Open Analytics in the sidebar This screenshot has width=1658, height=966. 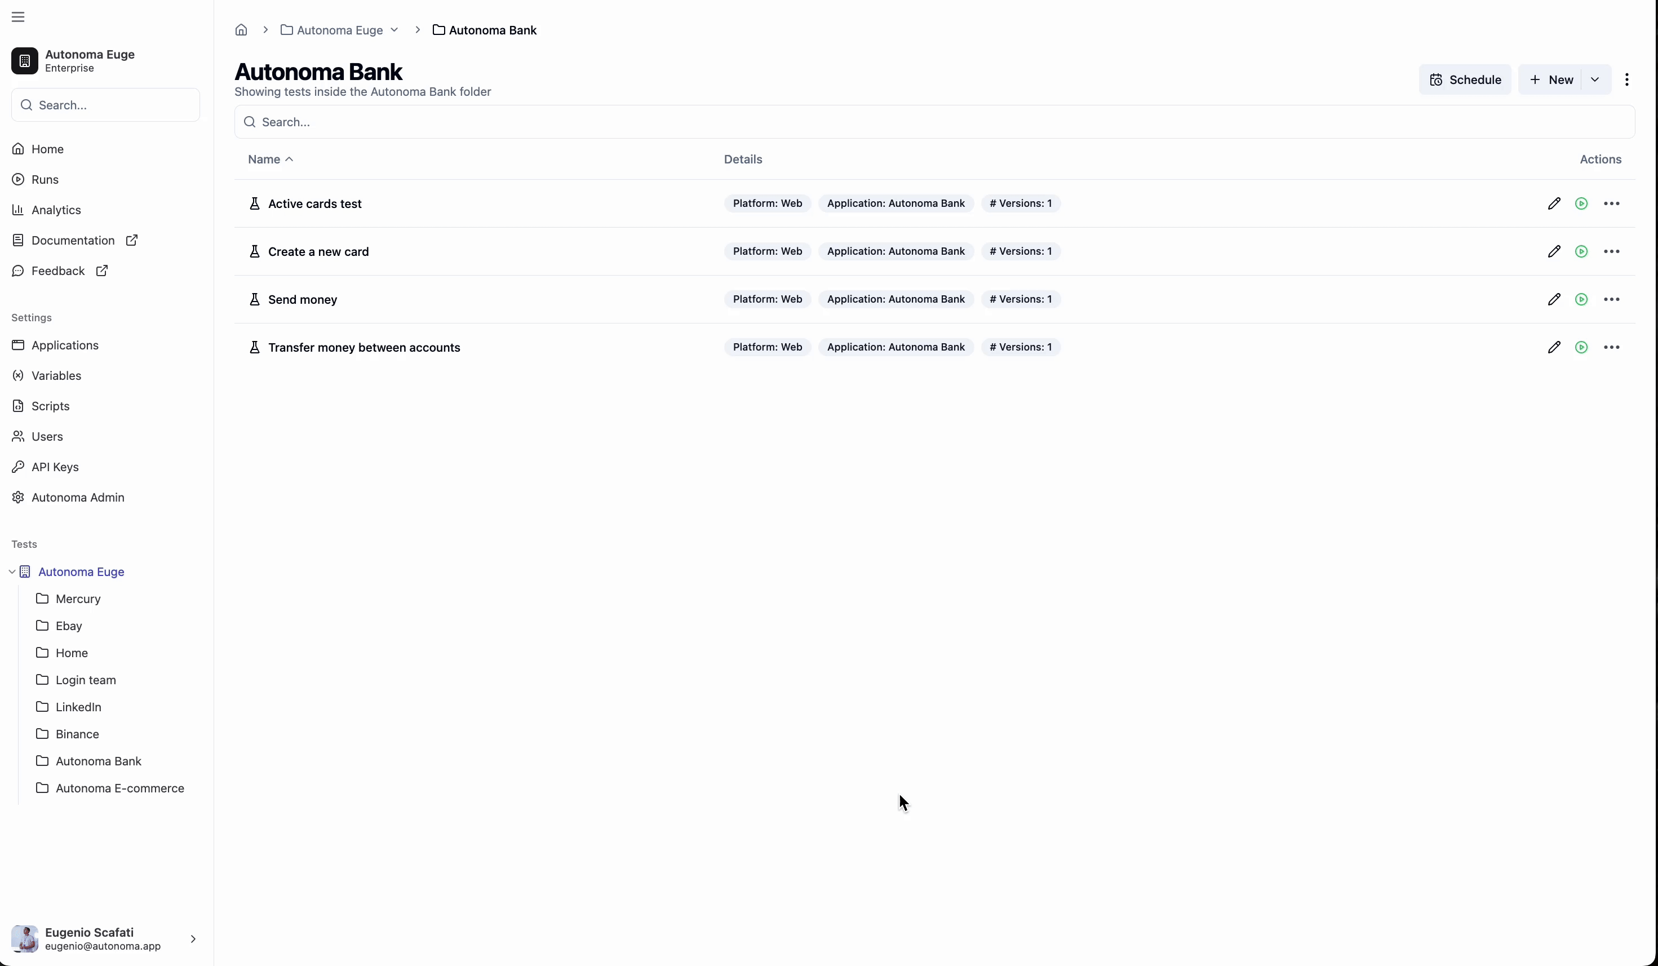[56, 210]
